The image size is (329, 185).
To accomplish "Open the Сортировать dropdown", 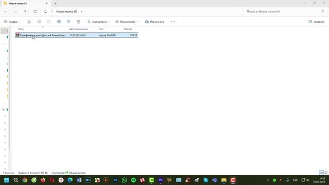I will pos(98,22).
